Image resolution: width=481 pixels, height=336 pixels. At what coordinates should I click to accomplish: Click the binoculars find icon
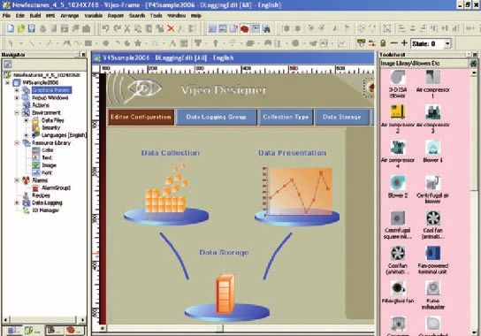[x=266, y=28]
